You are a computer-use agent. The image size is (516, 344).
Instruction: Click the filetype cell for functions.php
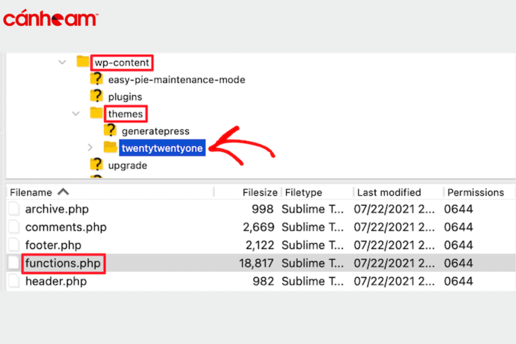[x=313, y=263]
